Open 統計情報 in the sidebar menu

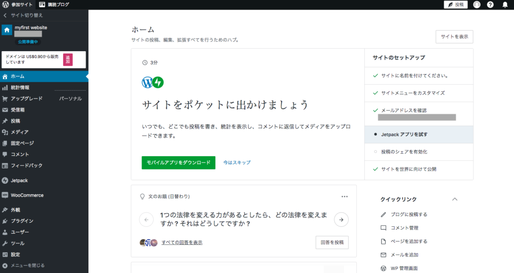20,88
